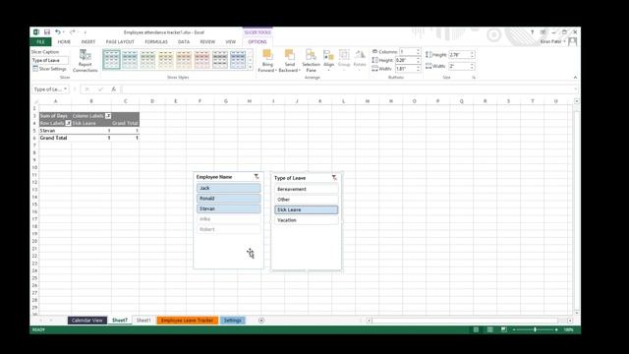Open Send Backward dropdown arrow
629x354 pixels.
coord(299,70)
